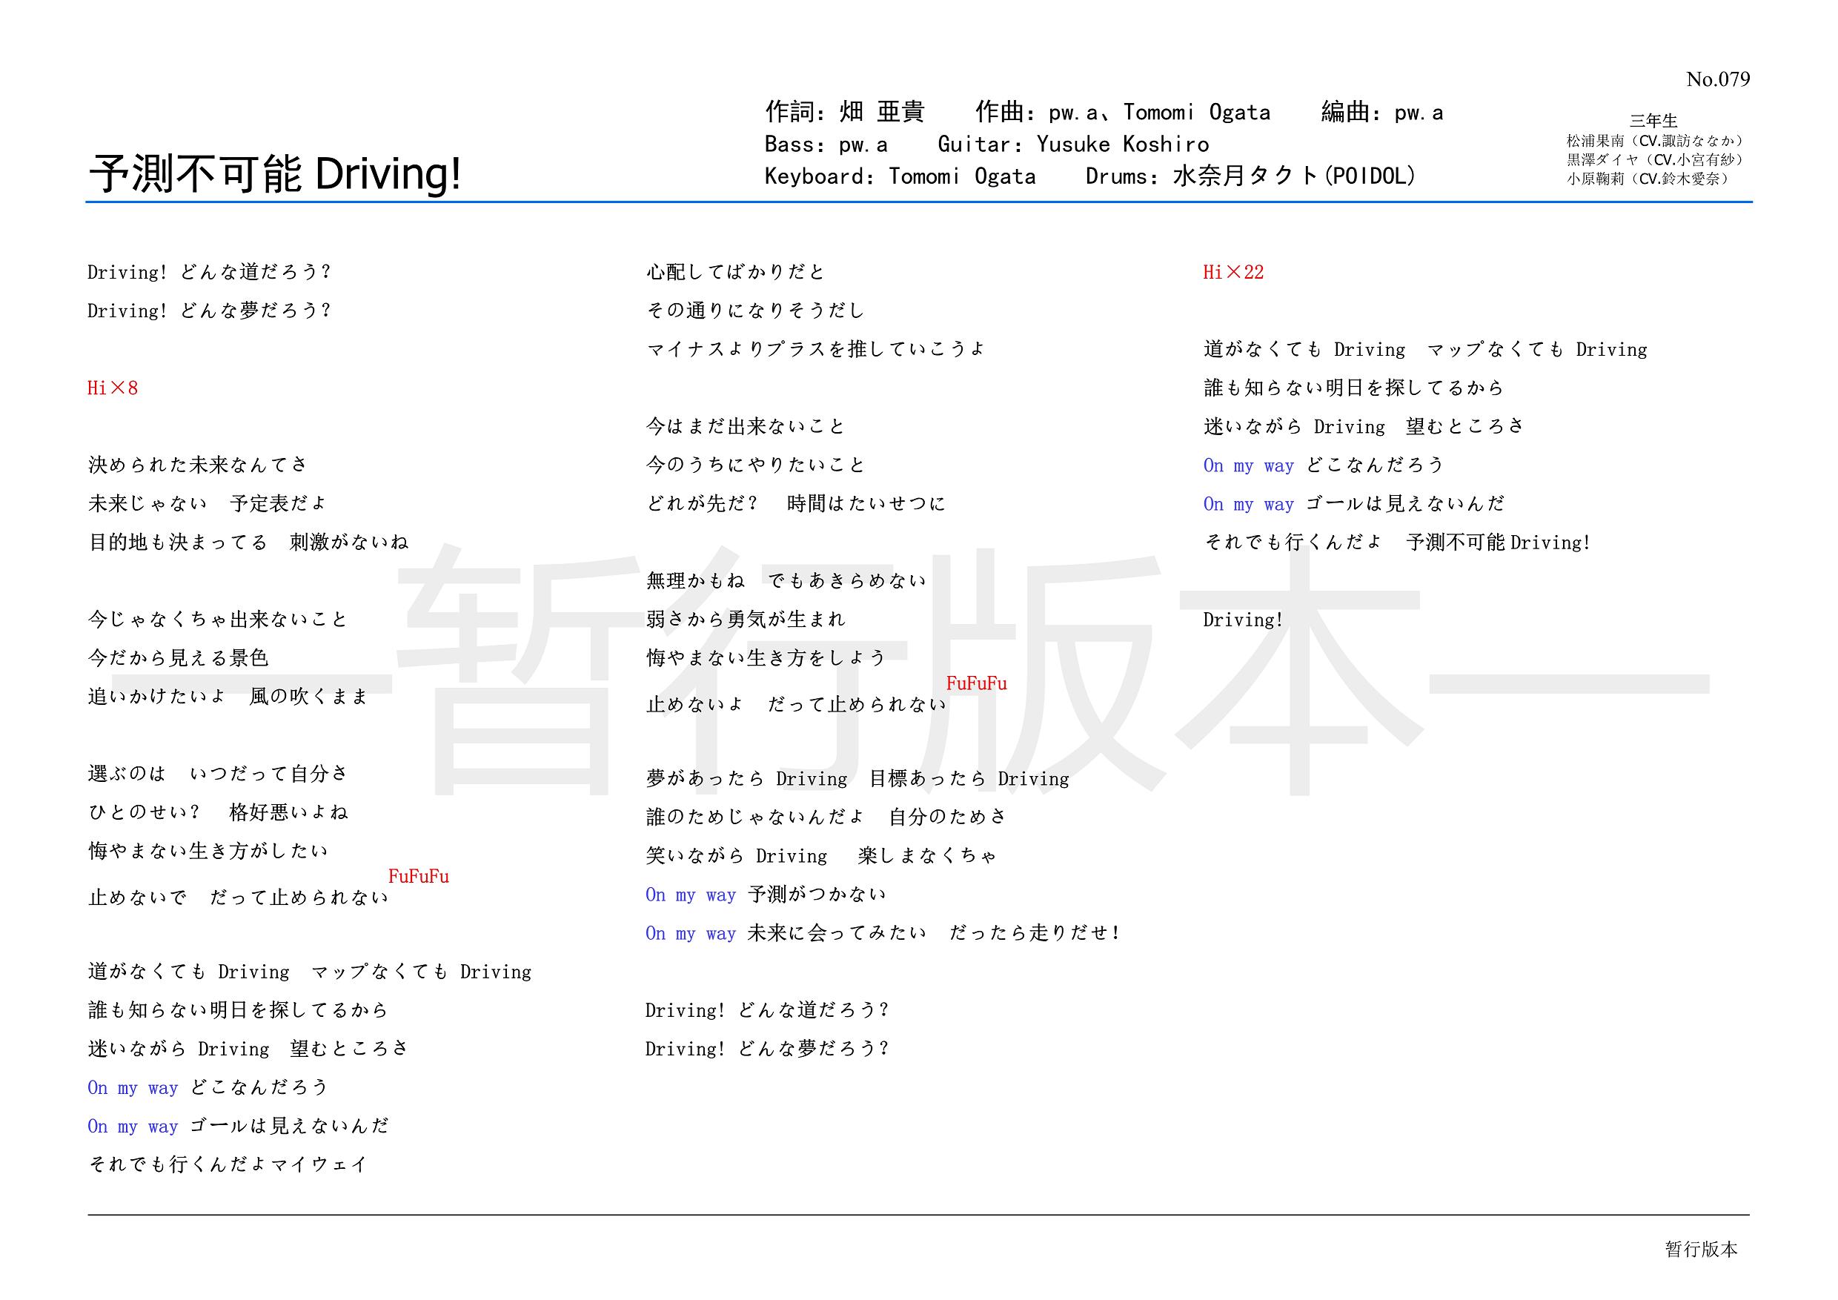This screenshot has width=1838, height=1300.
Task: Click the blue 'On my way' before '予測がつかない'
Action: click(x=690, y=894)
